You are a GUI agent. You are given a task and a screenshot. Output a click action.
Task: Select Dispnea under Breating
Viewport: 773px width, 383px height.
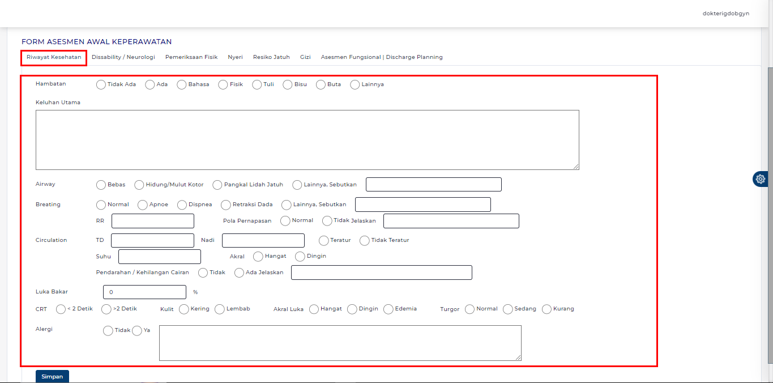pyautogui.click(x=182, y=205)
